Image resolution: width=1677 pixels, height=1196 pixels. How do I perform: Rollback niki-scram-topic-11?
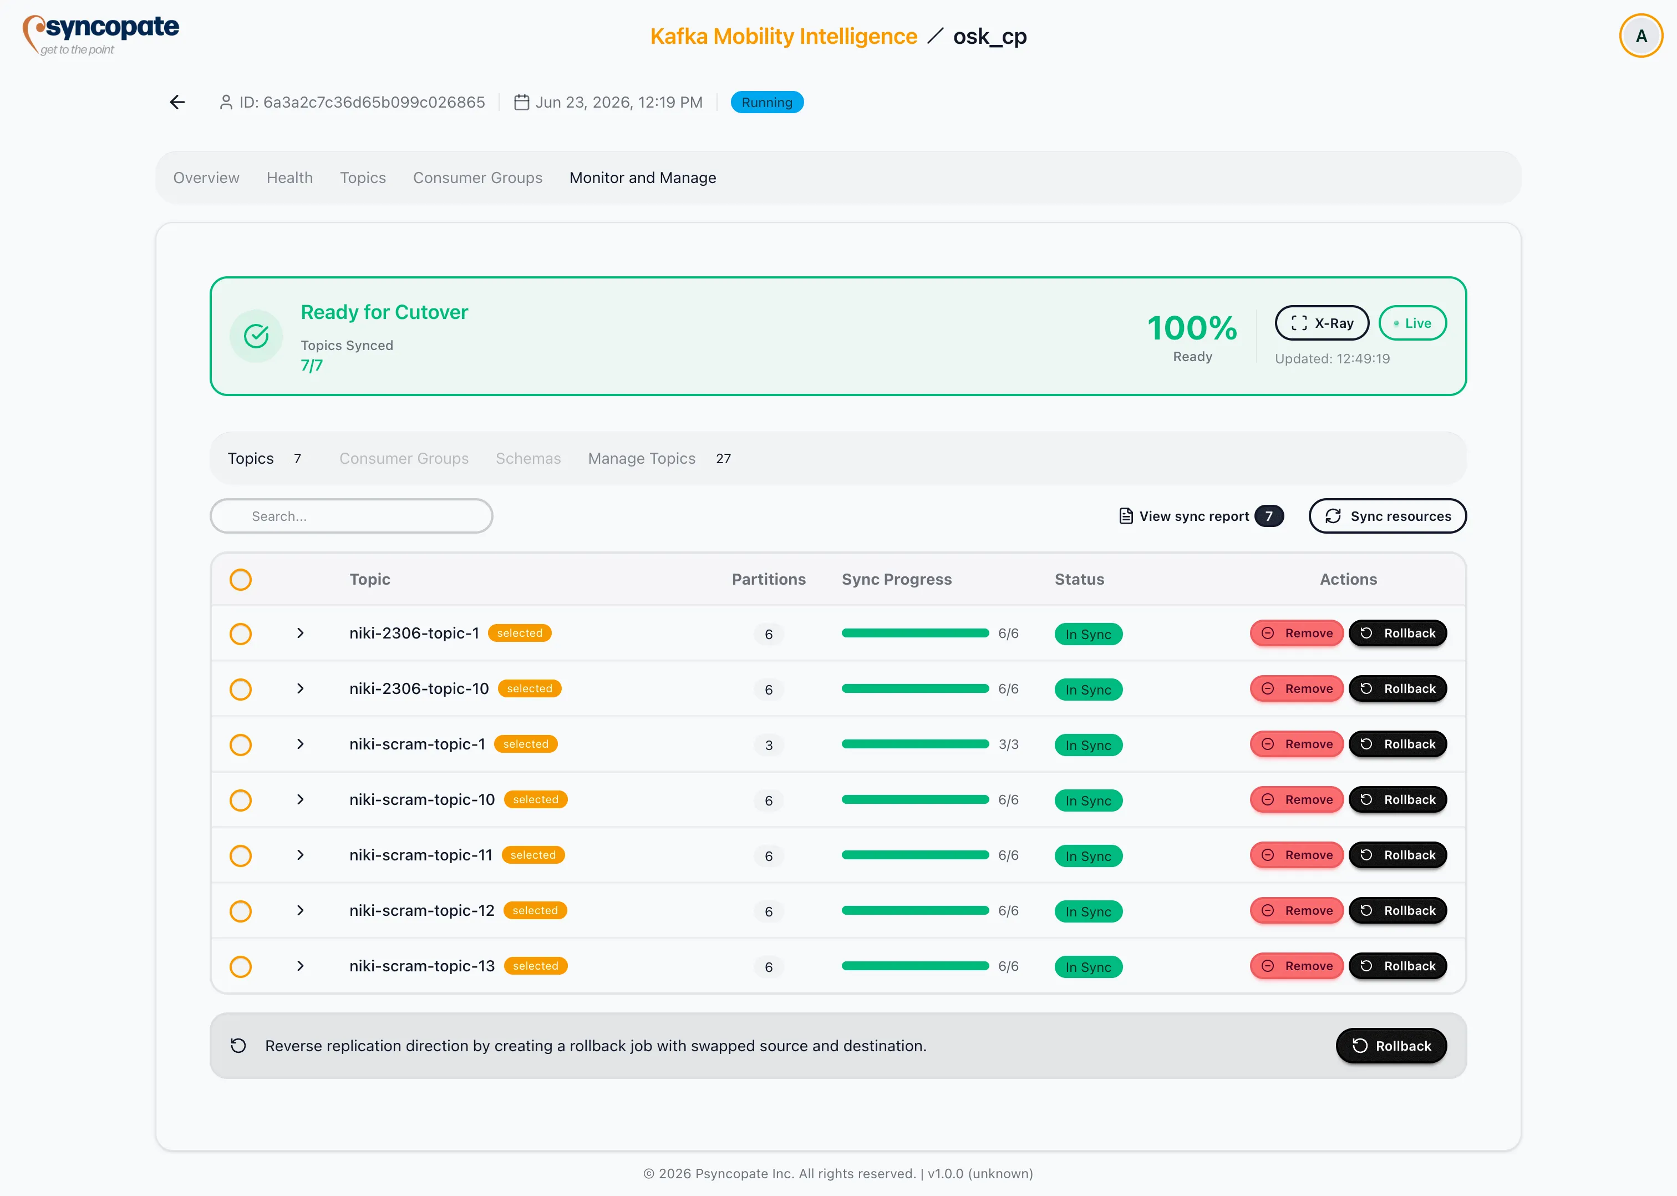[x=1397, y=855]
